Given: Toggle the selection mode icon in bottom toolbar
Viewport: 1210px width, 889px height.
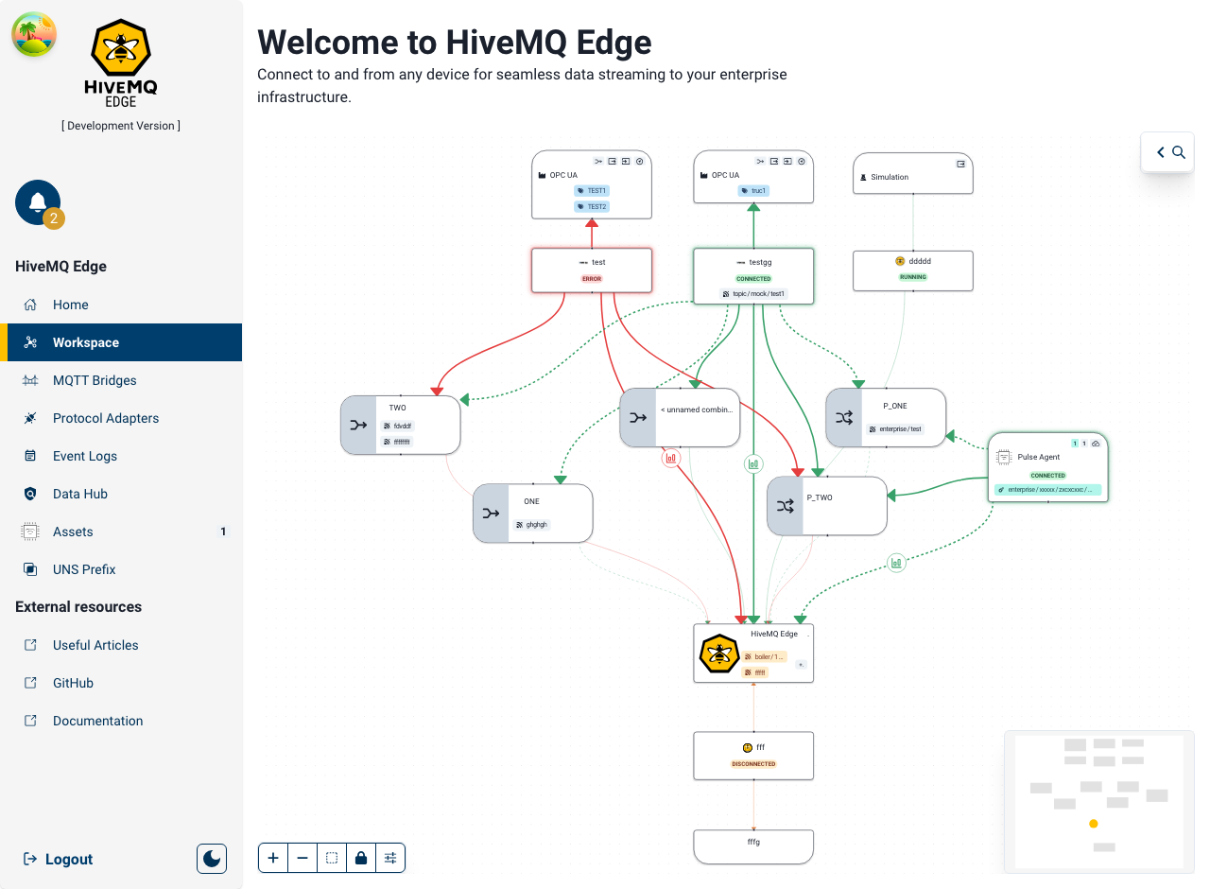Looking at the screenshot, I should 332,857.
